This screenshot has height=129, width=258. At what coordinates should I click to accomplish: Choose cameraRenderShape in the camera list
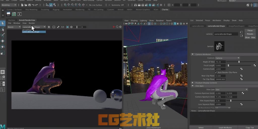point(34,32)
